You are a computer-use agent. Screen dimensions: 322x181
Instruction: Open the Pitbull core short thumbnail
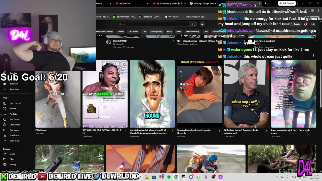(x=58, y=100)
